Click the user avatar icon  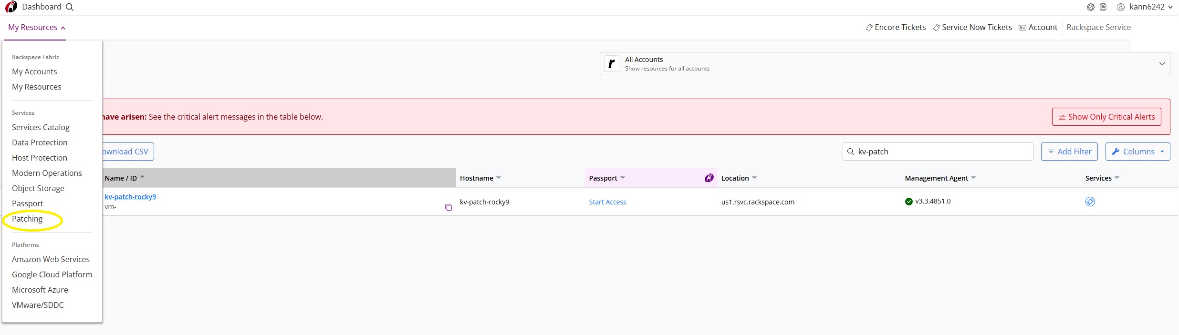tap(1121, 7)
